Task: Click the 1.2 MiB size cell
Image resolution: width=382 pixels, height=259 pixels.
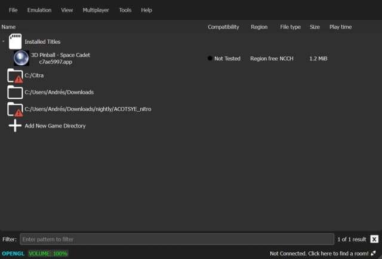Action: pyautogui.click(x=318, y=59)
